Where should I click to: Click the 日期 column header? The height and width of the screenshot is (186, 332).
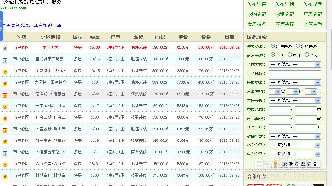pyautogui.click(x=229, y=37)
